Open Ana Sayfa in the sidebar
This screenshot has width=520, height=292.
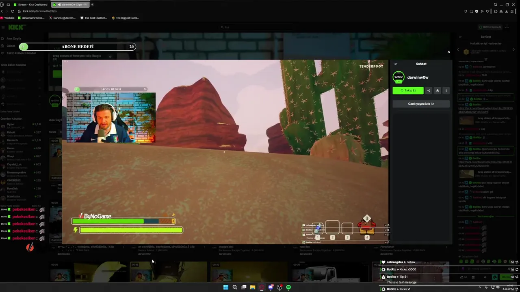pyautogui.click(x=11, y=39)
